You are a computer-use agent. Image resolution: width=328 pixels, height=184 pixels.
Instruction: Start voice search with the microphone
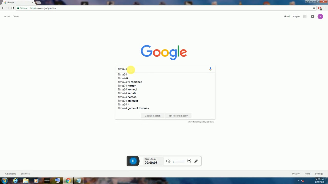point(210,69)
